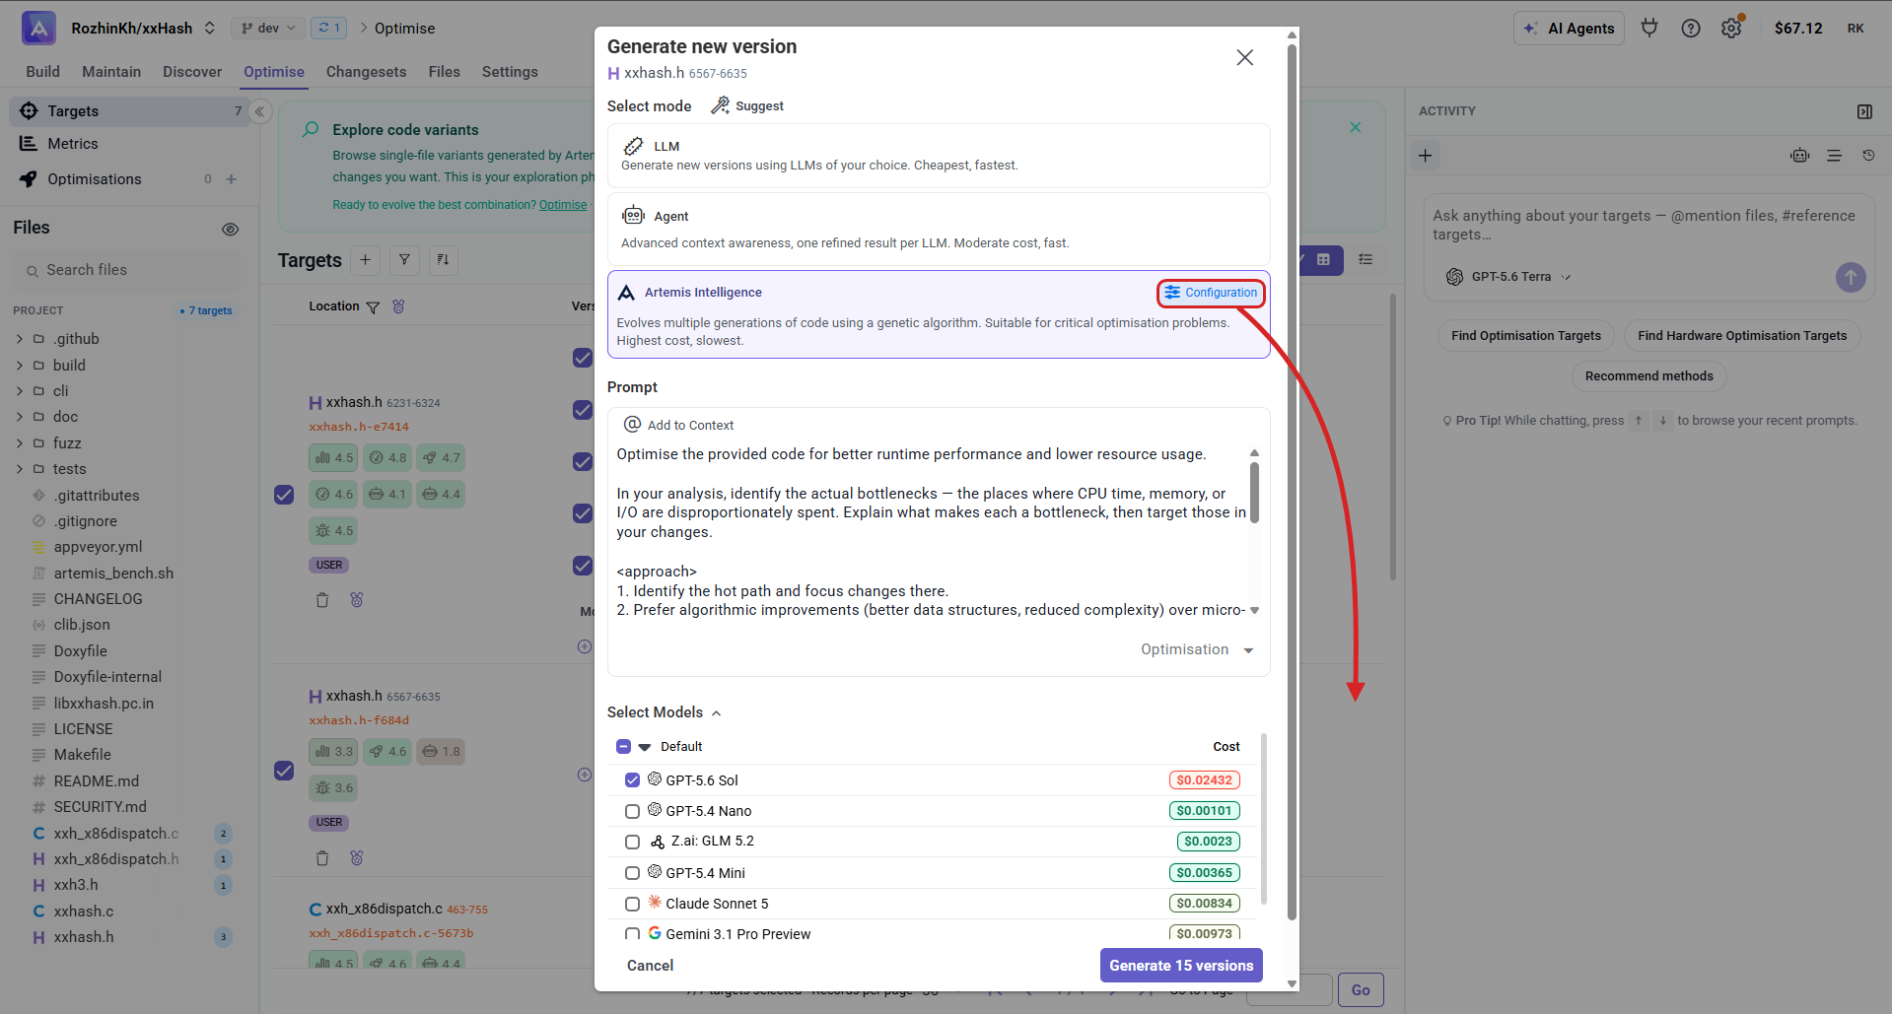
Task: Open Activity history clock icon
Action: click(1868, 156)
